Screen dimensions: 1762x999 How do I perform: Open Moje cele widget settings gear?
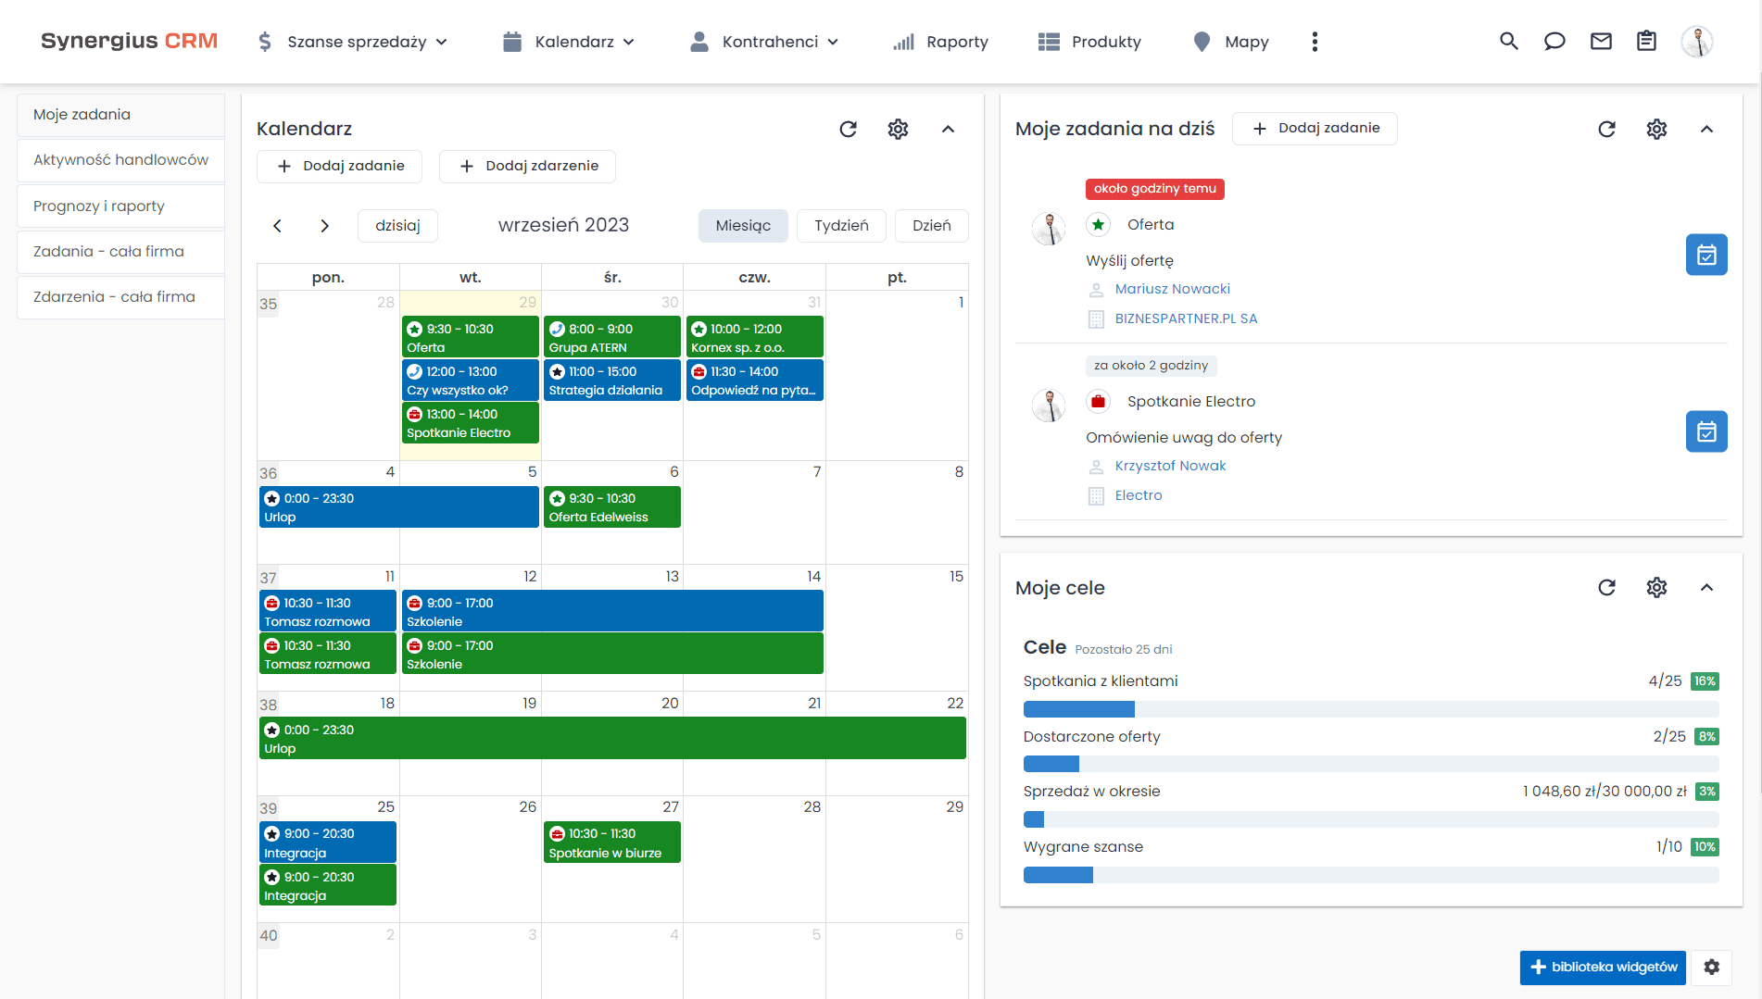click(1656, 588)
